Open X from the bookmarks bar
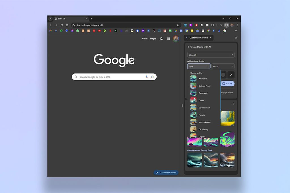 pos(153,31)
